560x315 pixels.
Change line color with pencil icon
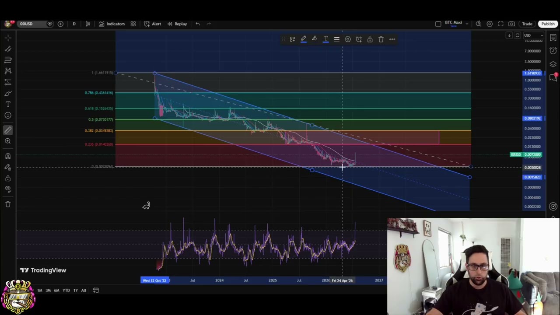[x=303, y=39]
